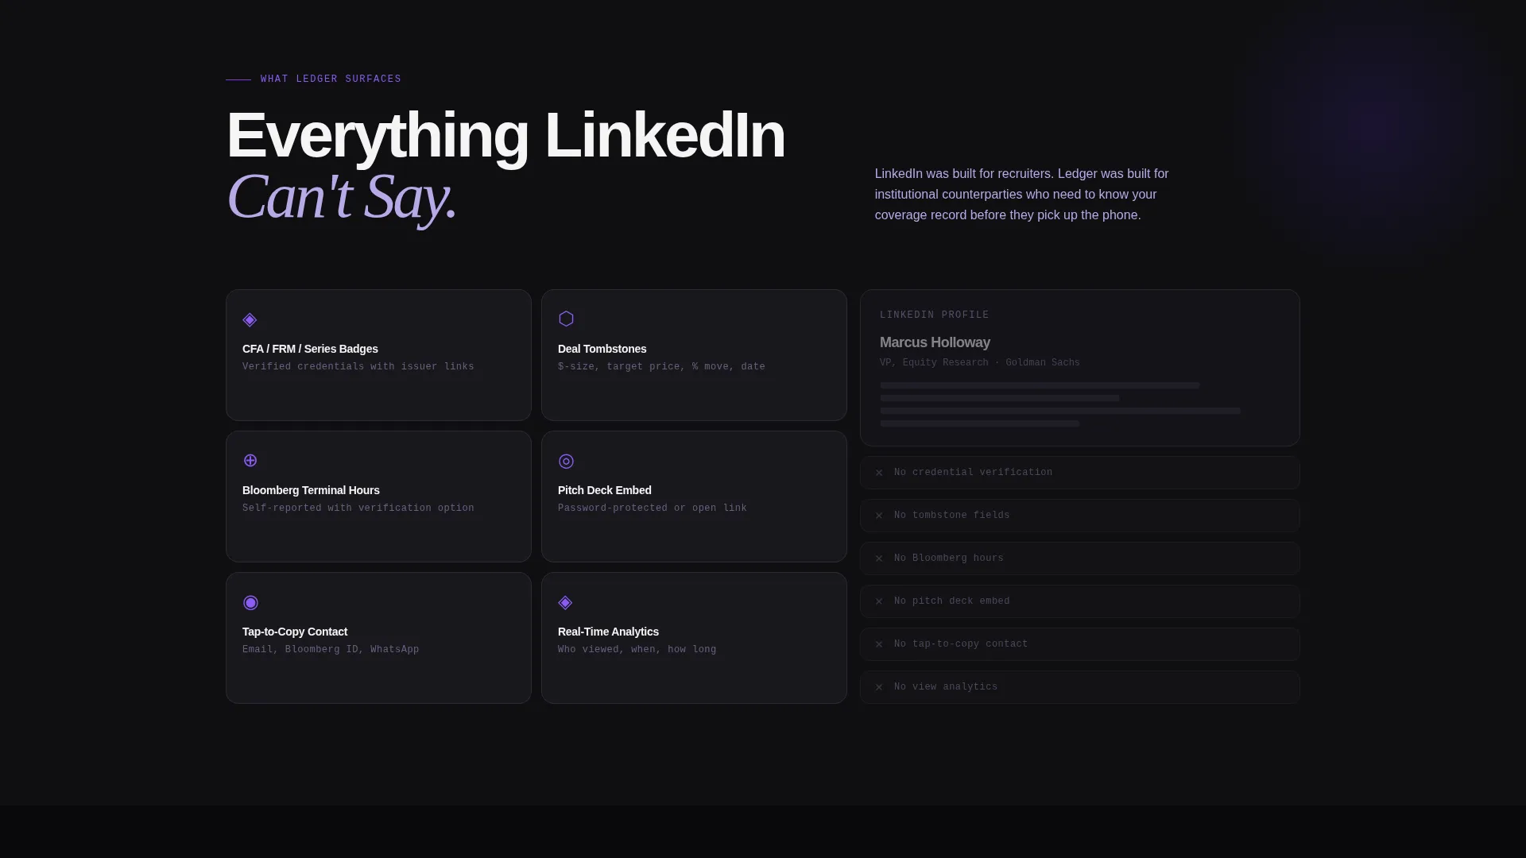This screenshot has width=1526, height=858.
Task: Select the Deal Tombstones card title
Action: click(602, 349)
